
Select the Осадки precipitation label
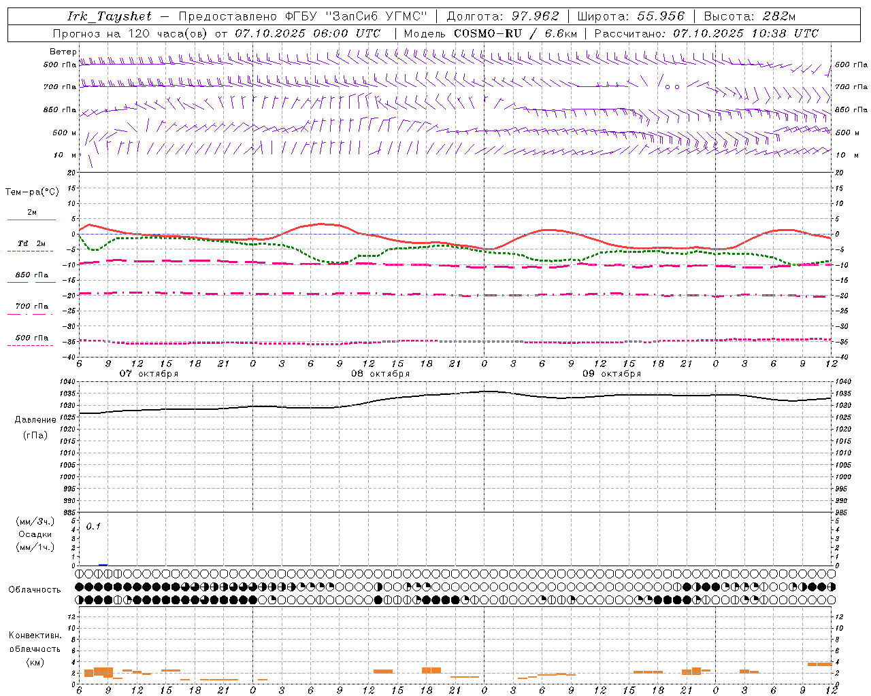click(x=35, y=534)
